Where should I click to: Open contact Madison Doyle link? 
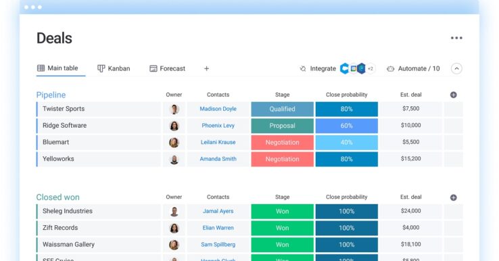click(x=218, y=109)
